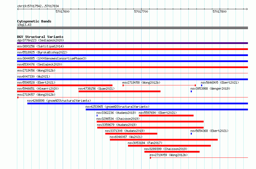Click nsv5946651 (Almarri2020) label
The image size is (256, 169).
click(x=38, y=89)
